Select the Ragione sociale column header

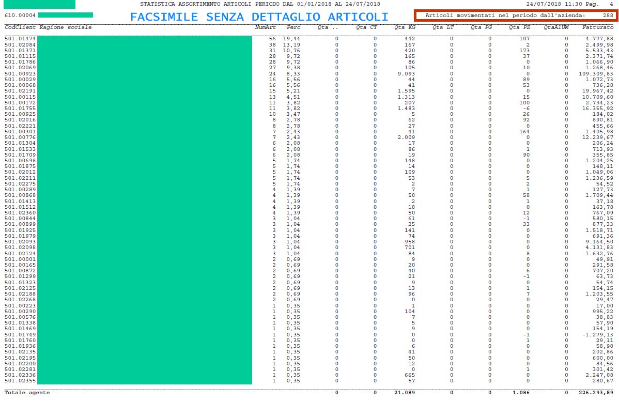click(65, 27)
